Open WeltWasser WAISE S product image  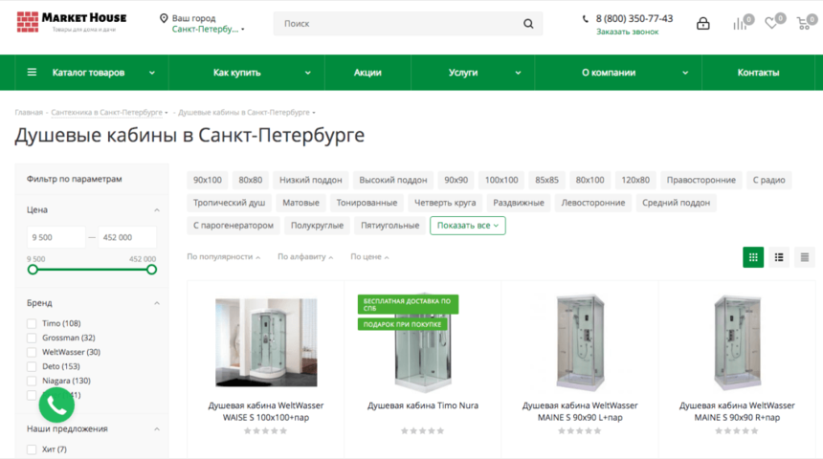(x=266, y=342)
